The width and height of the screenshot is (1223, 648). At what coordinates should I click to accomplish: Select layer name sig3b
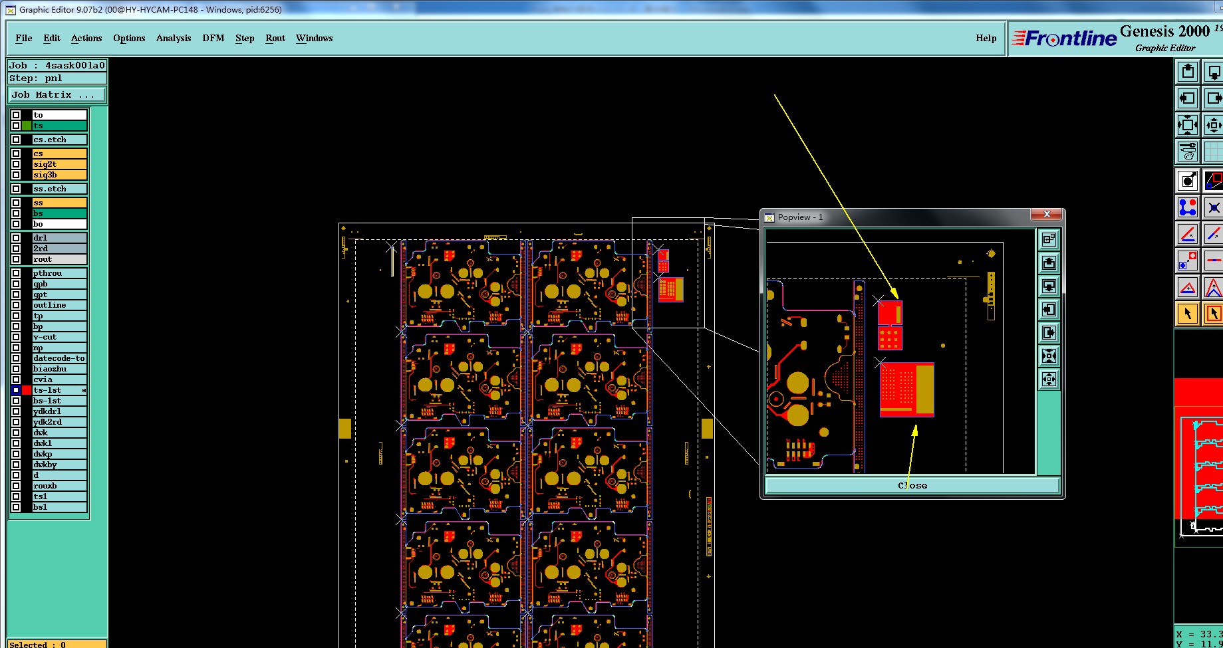pyautogui.click(x=60, y=175)
